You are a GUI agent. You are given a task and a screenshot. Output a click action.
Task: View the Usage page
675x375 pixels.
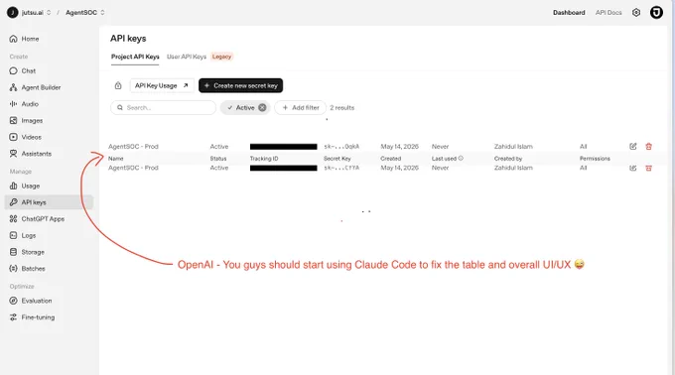pos(25,186)
